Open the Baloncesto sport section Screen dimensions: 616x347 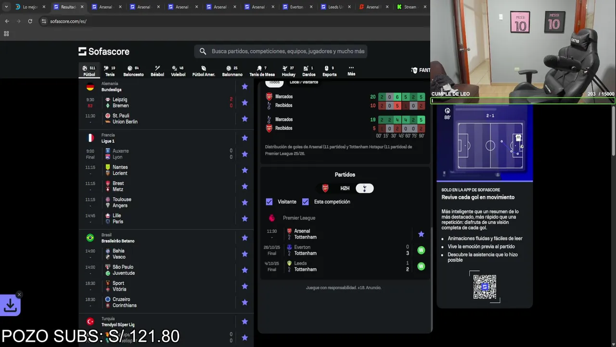coord(133,71)
